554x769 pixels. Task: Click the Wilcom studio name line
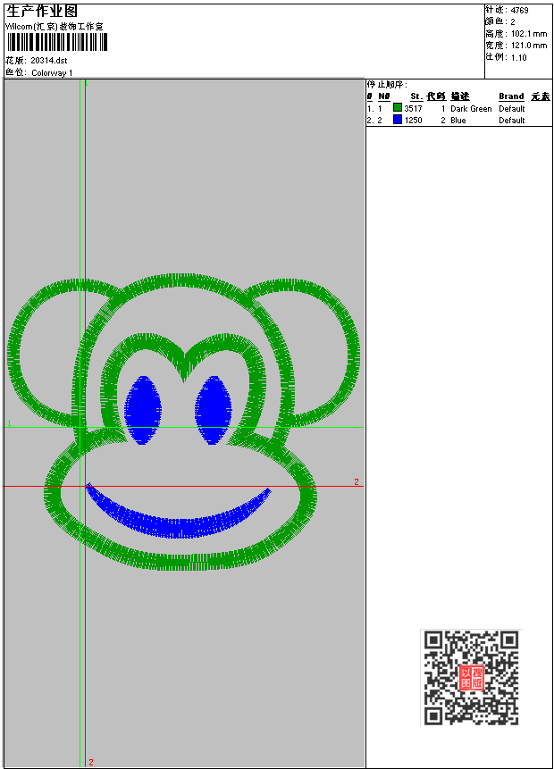(55, 27)
